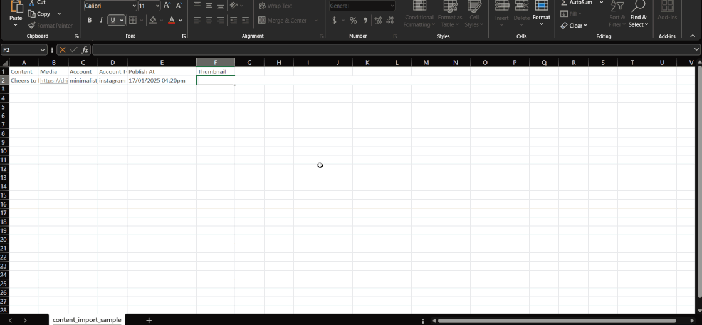Toggle underline formatting

(113, 20)
